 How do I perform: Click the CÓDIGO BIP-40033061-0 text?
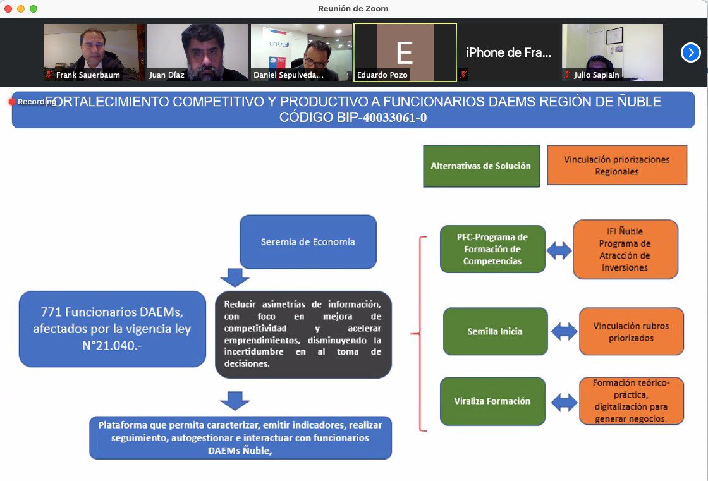(353, 118)
